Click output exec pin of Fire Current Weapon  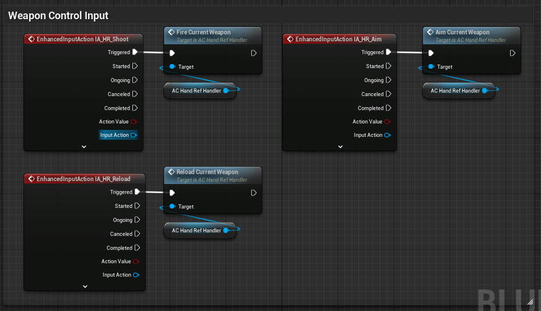(x=254, y=53)
